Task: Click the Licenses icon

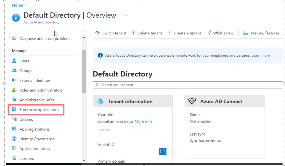Action: 14,158
